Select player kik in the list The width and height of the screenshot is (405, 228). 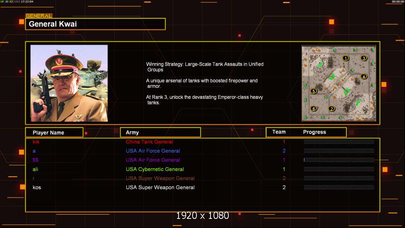[x=36, y=142]
